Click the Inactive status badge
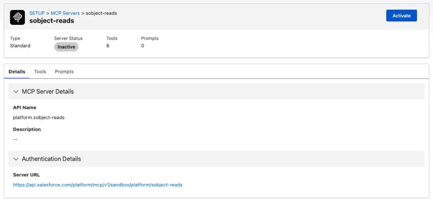 [x=66, y=47]
